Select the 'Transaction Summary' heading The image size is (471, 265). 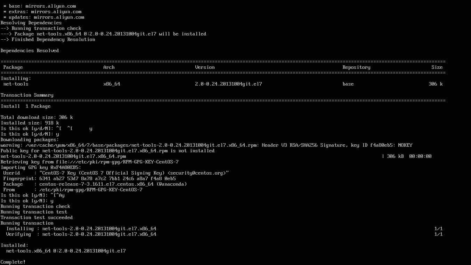tap(27, 95)
